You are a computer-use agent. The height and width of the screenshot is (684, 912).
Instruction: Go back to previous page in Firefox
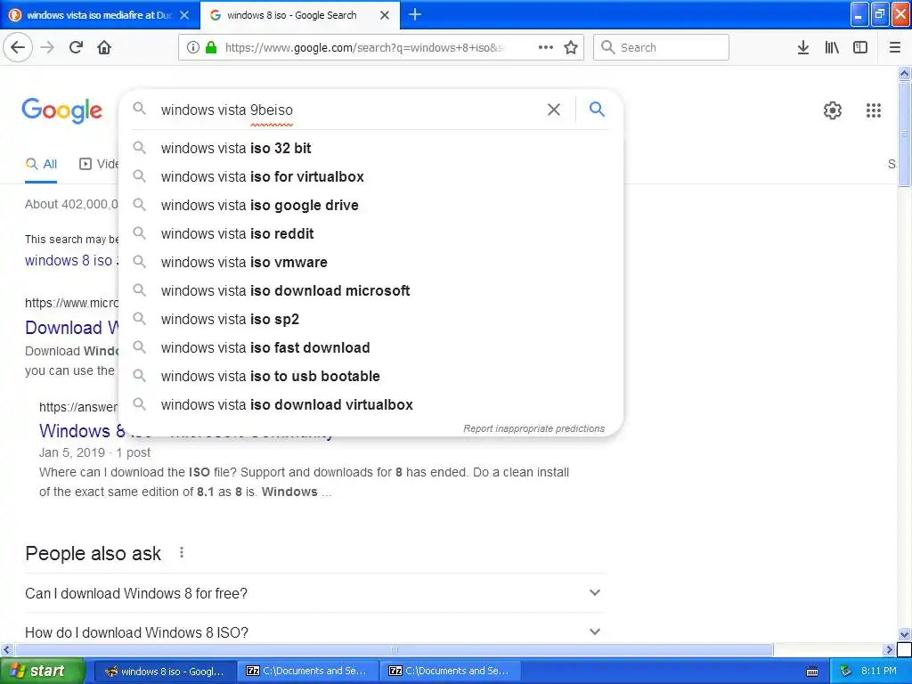[18, 47]
